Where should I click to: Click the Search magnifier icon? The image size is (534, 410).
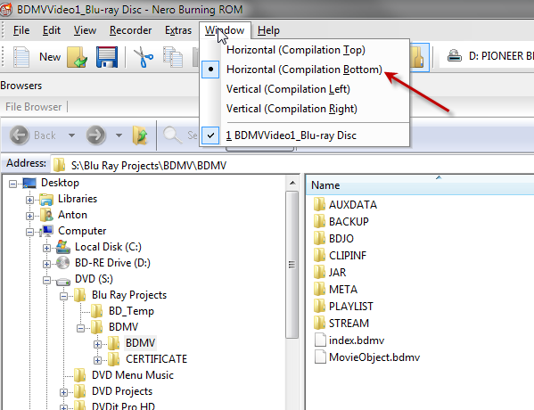click(x=173, y=135)
